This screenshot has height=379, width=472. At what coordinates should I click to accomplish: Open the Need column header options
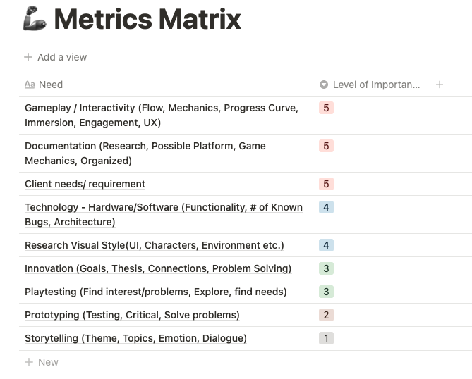166,85
